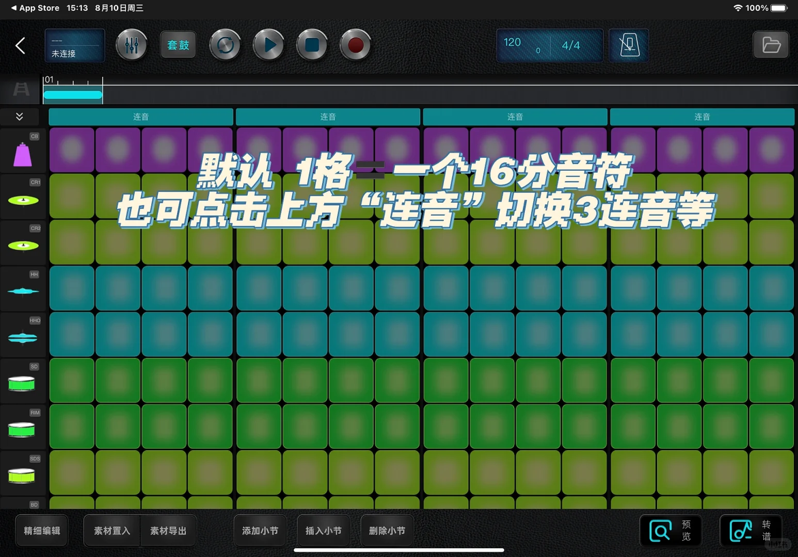Open a project via the folder icon
Screen dimensions: 798x557
pyautogui.click(x=771, y=45)
